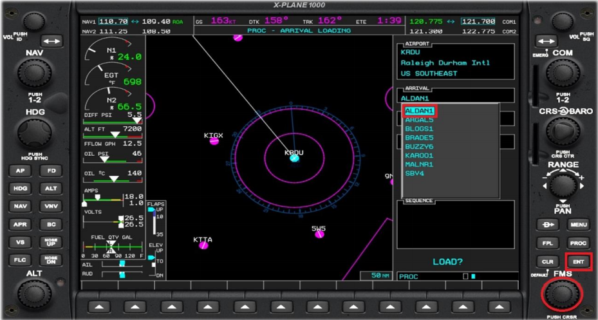
Task: Click the Direct-To button
Action: click(x=547, y=225)
